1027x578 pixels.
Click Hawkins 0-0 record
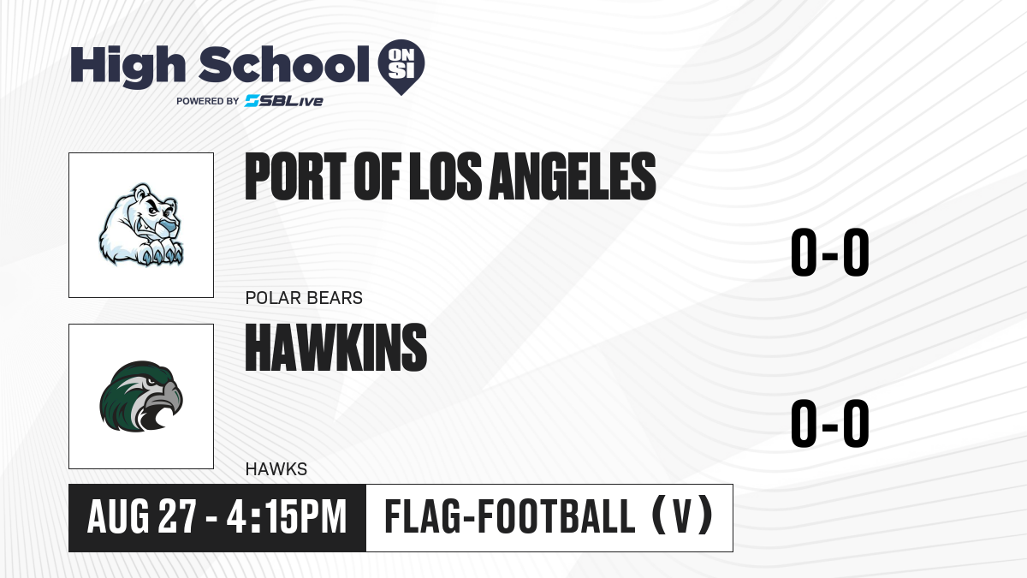click(x=829, y=426)
